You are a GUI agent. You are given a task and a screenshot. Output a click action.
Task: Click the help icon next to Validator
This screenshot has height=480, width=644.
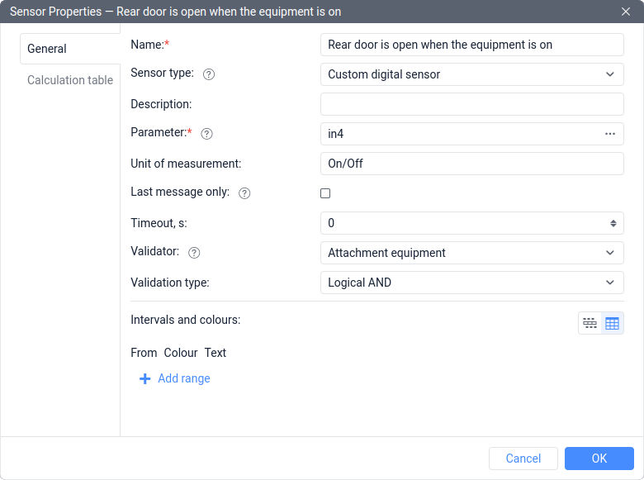(x=195, y=253)
